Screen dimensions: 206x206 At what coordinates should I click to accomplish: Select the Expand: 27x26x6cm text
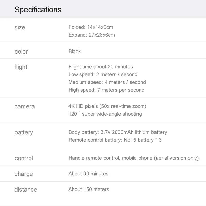point(92,35)
